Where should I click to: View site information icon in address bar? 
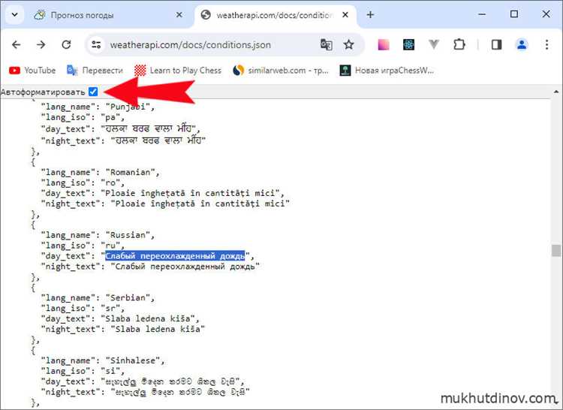[96, 44]
